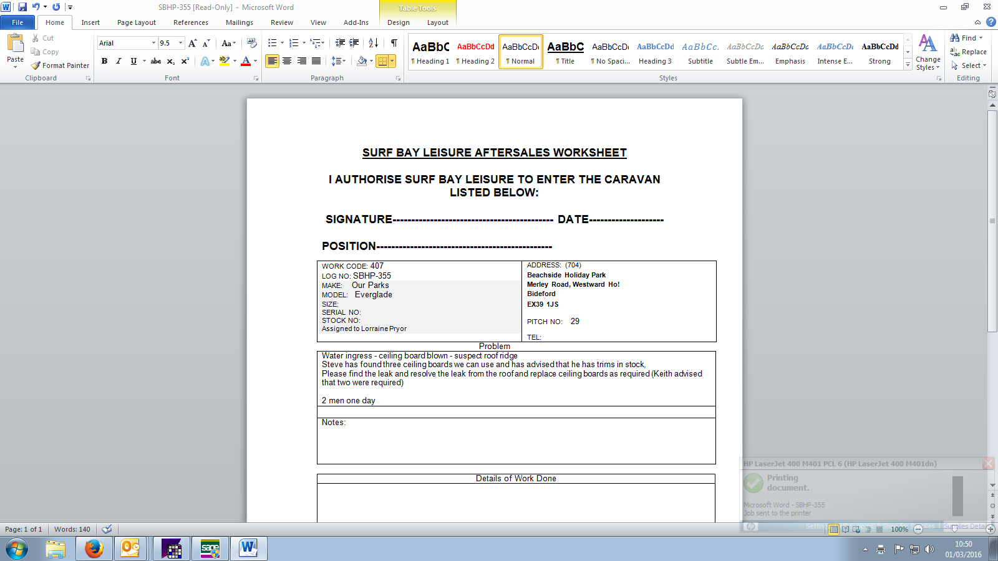Switch to the Mailings tab
The image size is (998, 561).
240,22
